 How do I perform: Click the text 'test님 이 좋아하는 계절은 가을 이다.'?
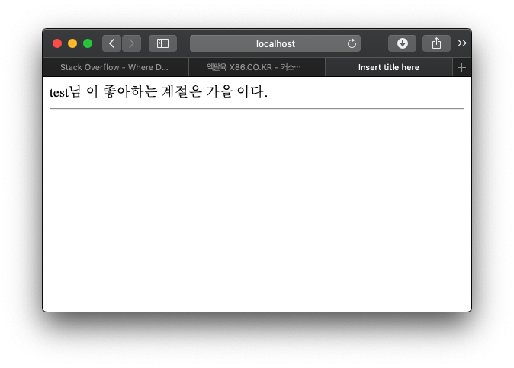pos(159,91)
